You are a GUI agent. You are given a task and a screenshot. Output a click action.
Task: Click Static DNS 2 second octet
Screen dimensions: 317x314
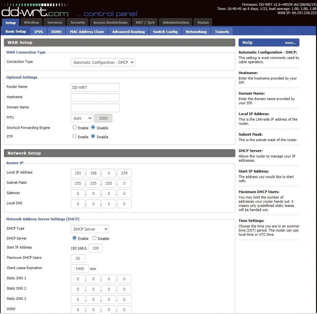click(93, 289)
